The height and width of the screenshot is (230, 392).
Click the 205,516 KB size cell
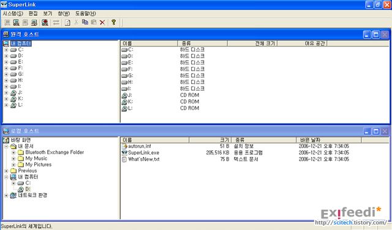point(217,153)
